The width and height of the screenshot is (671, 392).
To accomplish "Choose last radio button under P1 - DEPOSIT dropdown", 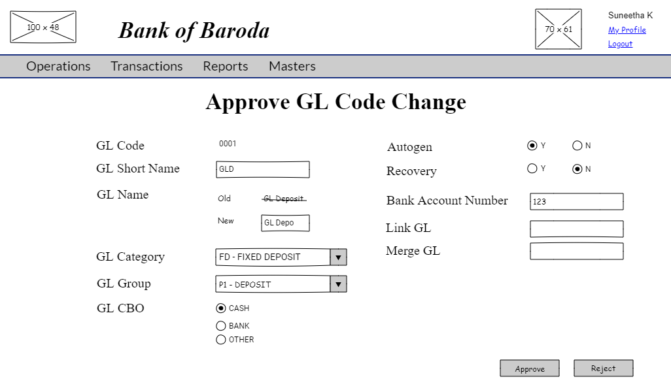I will 221,340.
